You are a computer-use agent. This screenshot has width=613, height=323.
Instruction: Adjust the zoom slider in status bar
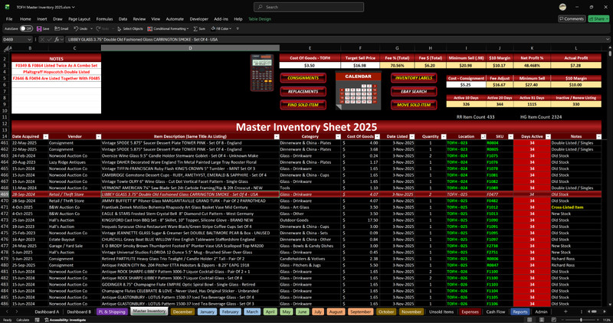(582, 320)
